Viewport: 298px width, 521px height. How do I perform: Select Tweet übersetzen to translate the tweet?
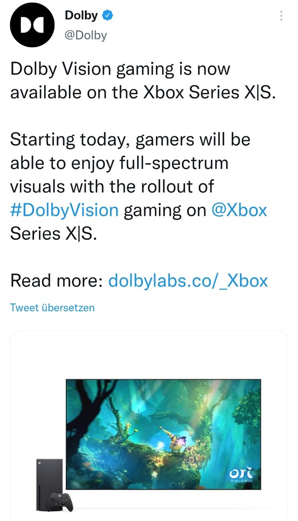[x=52, y=308]
